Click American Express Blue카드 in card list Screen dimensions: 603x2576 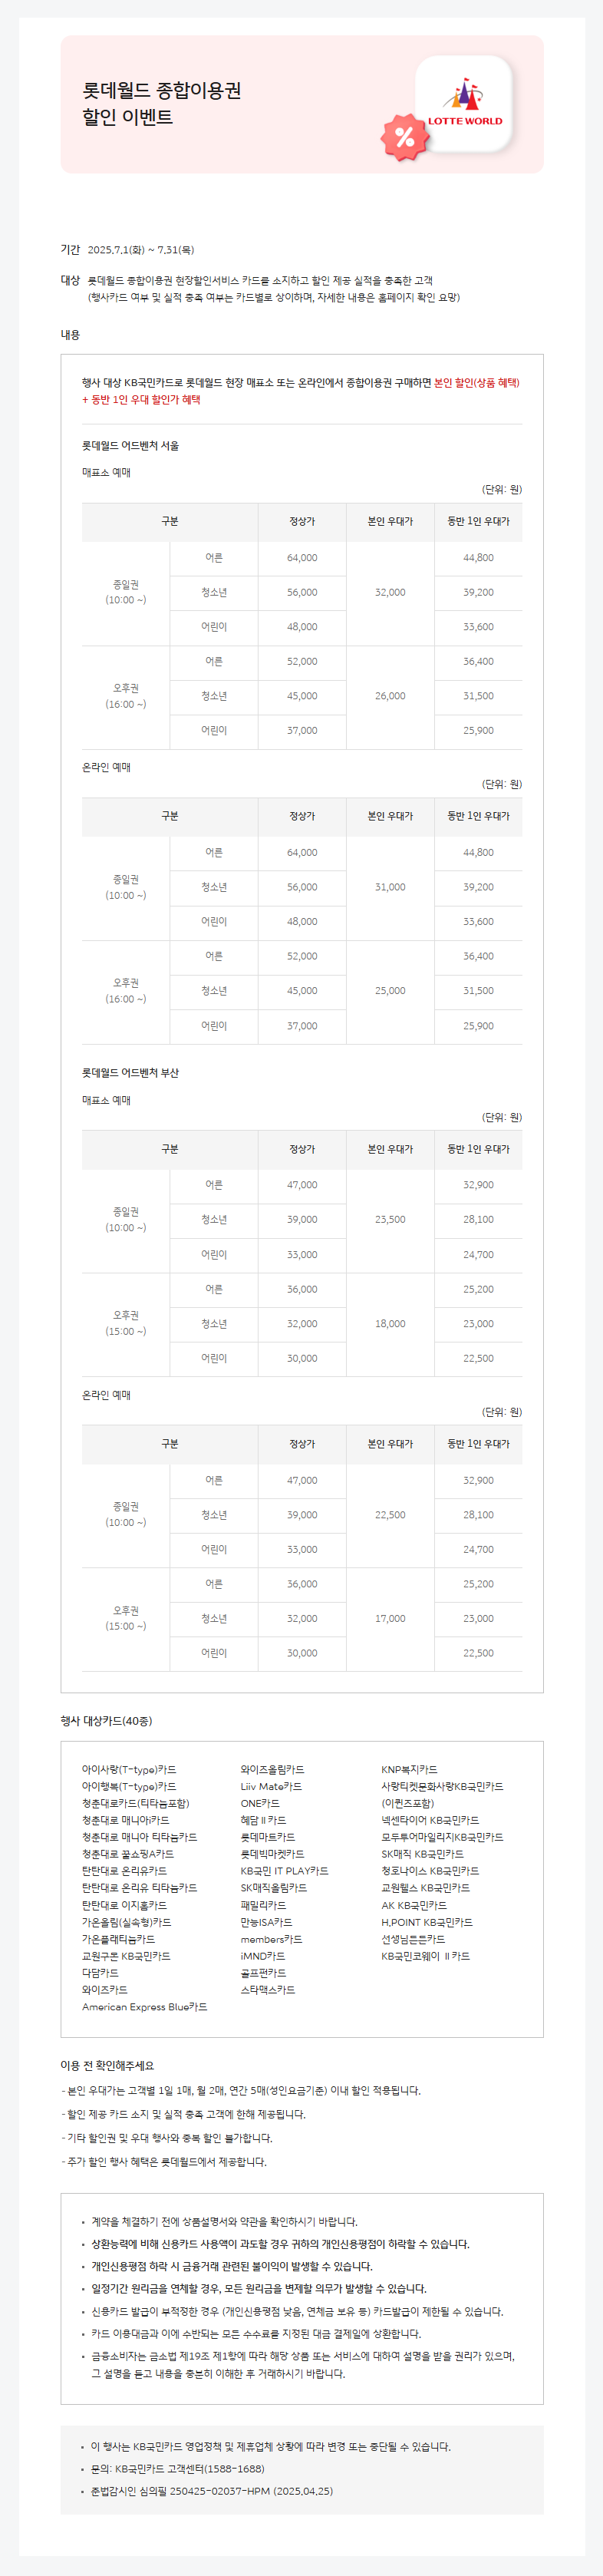click(x=145, y=2006)
